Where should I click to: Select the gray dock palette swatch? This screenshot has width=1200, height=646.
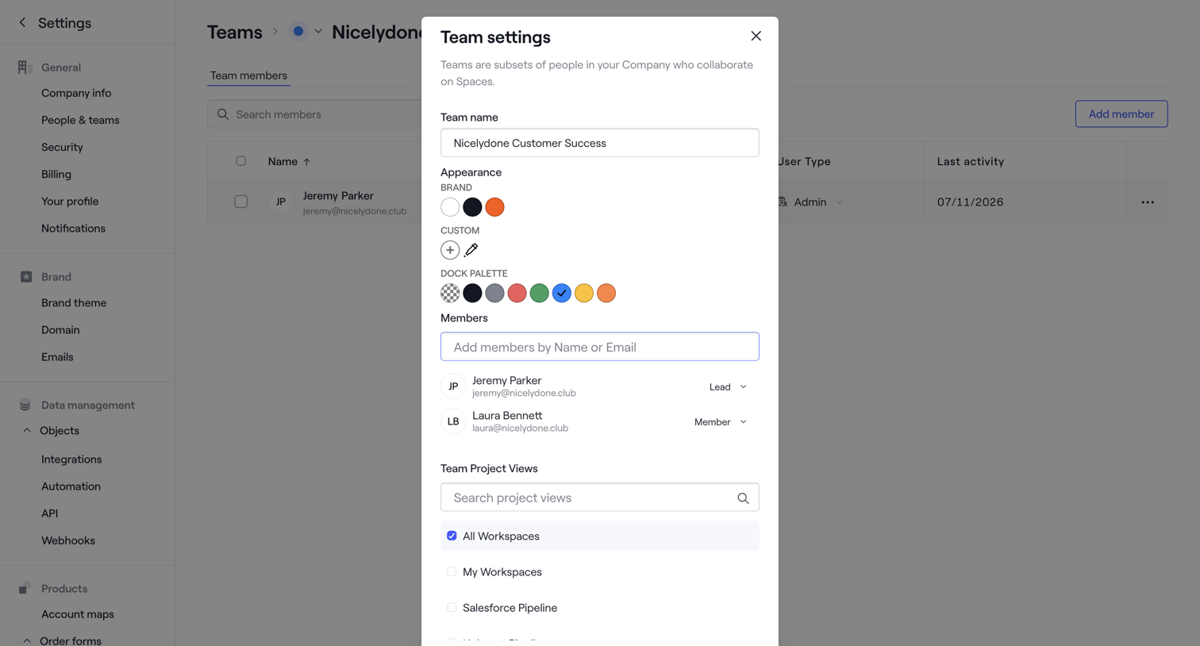494,293
